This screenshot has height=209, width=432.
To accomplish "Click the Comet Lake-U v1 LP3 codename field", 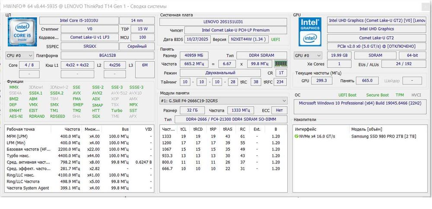I will point(90,37).
